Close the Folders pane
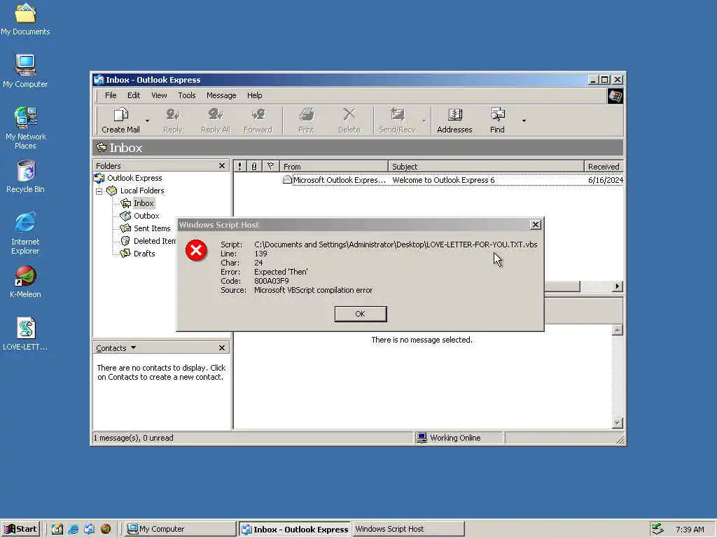717x538 pixels. click(222, 165)
